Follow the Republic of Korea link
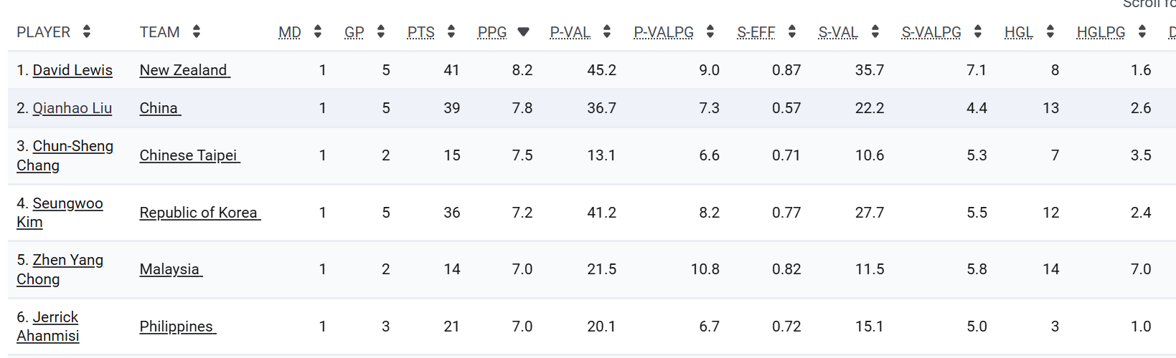 tap(199, 213)
